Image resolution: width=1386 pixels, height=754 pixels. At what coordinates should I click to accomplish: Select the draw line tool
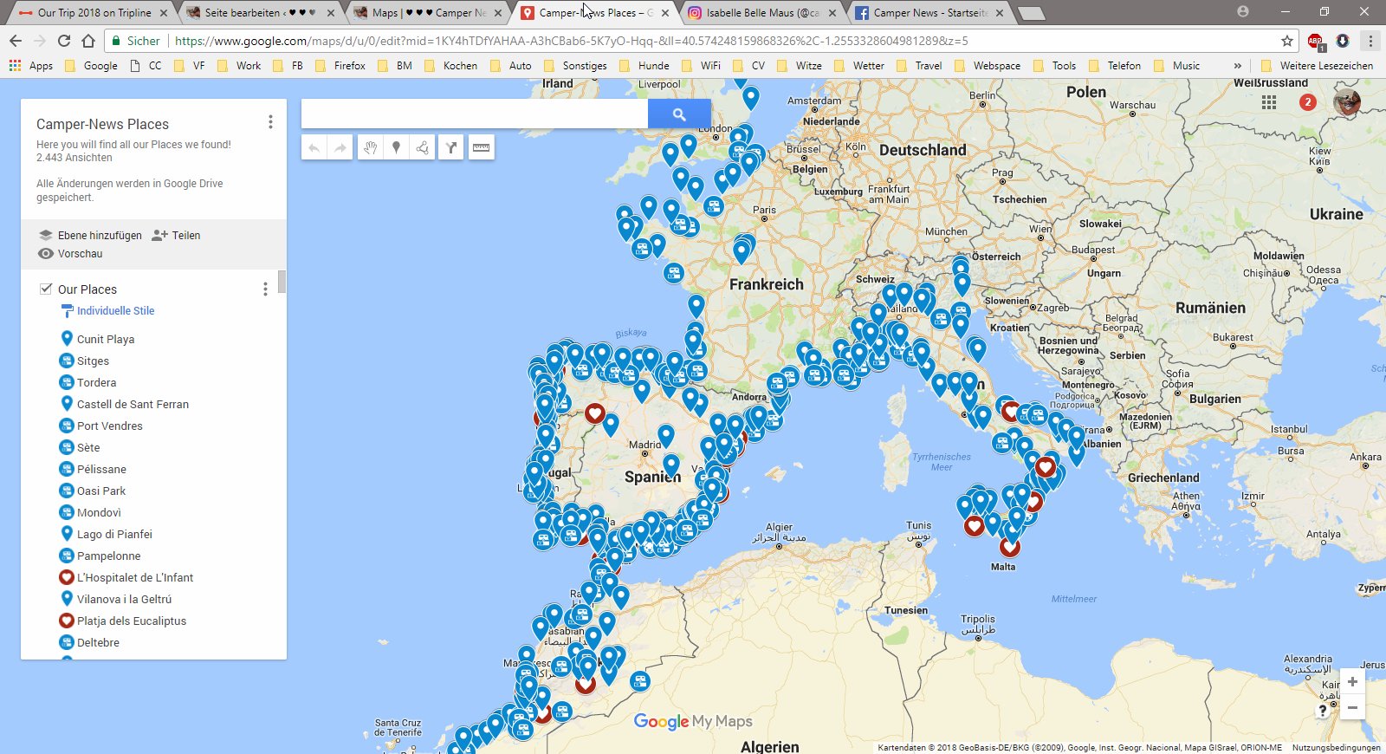pos(422,148)
